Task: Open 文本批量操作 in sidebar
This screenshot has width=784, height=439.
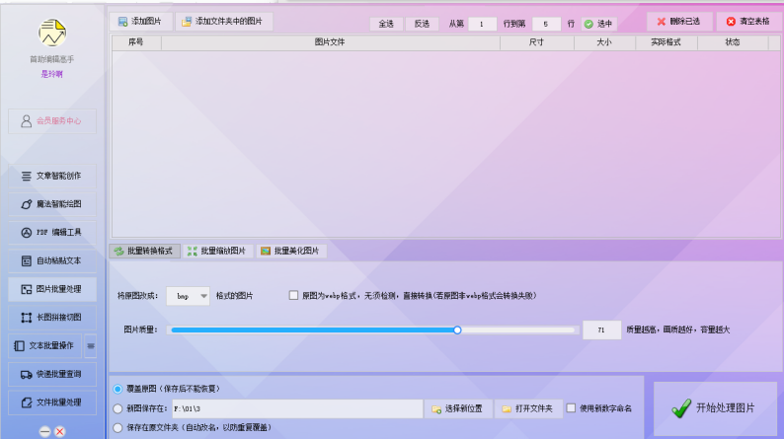Action: pyautogui.click(x=45, y=345)
